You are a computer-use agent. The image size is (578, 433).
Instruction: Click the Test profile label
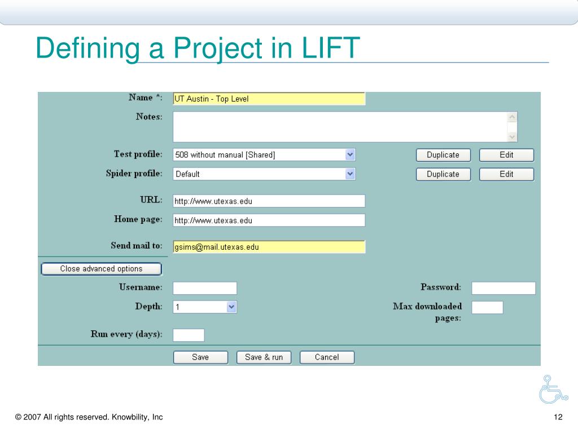click(x=138, y=154)
